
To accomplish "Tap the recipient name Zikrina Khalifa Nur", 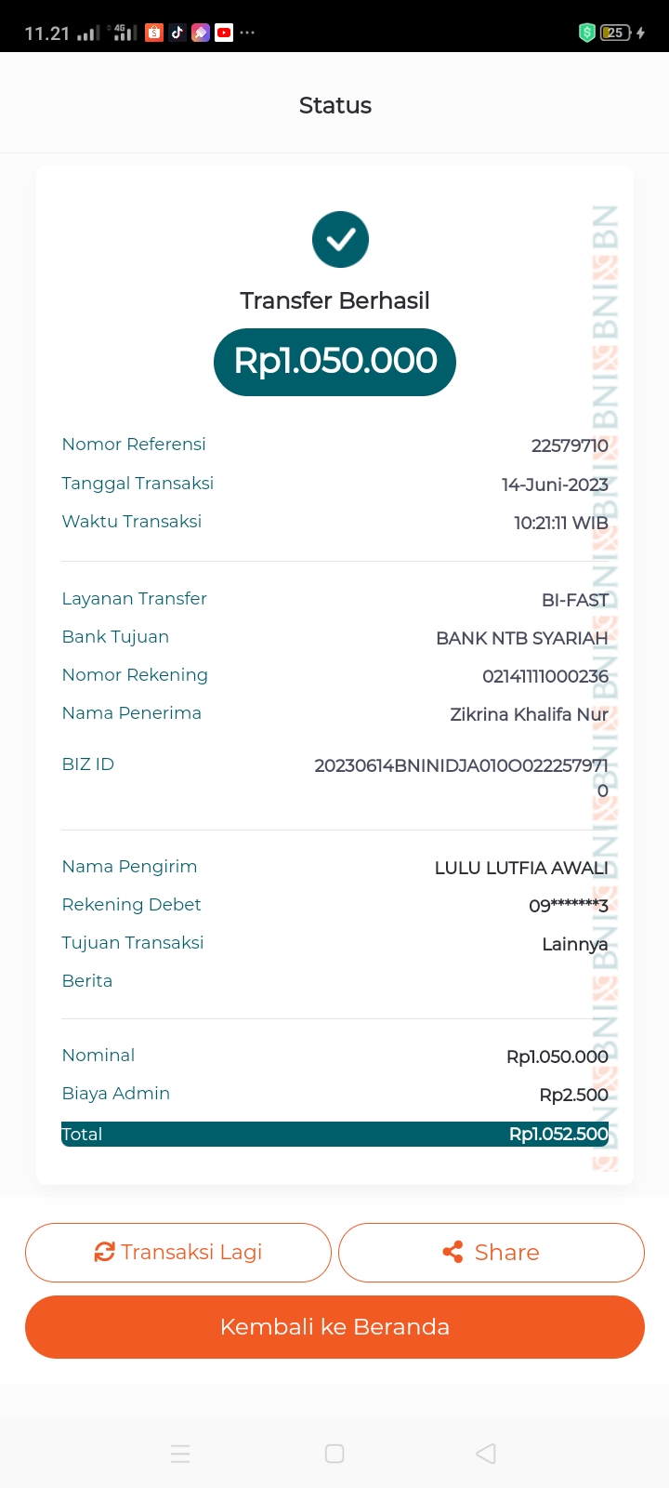I will click(529, 715).
